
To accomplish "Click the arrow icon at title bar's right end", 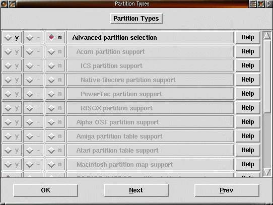I will [x=269, y=4].
